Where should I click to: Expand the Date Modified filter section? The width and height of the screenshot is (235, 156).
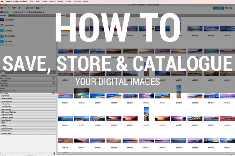pos(28,101)
